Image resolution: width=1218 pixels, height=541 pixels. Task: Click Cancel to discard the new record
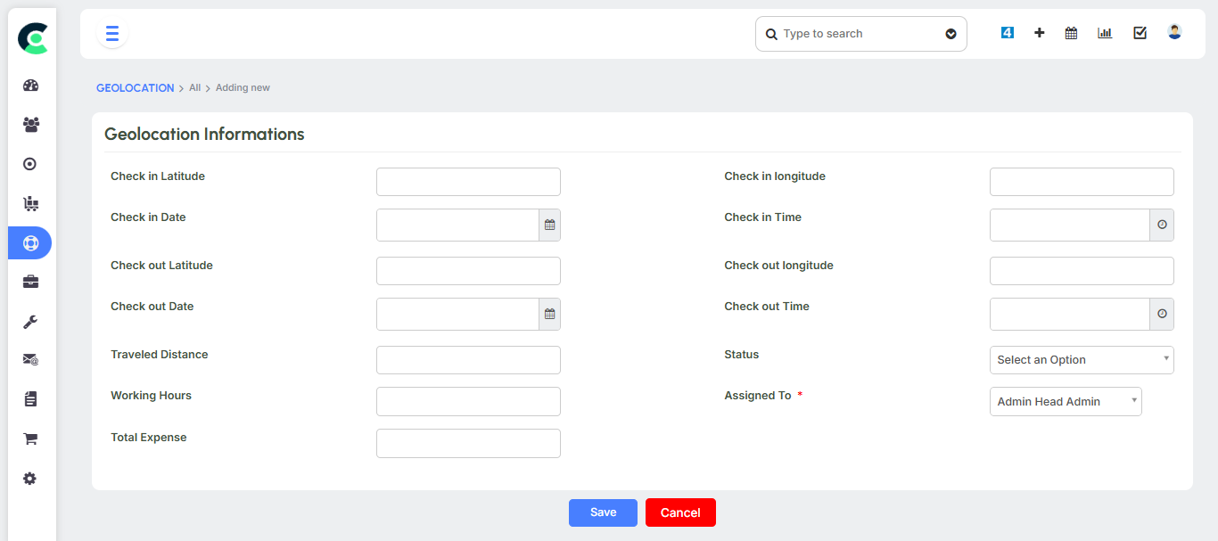(x=680, y=512)
